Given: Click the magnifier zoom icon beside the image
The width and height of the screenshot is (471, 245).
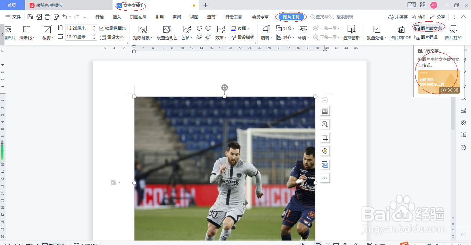Looking at the screenshot, I should tap(325, 124).
